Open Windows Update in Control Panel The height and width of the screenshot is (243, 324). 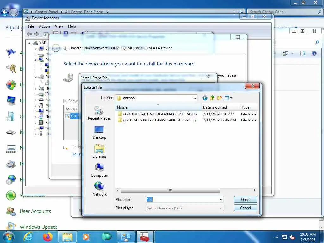point(38,227)
